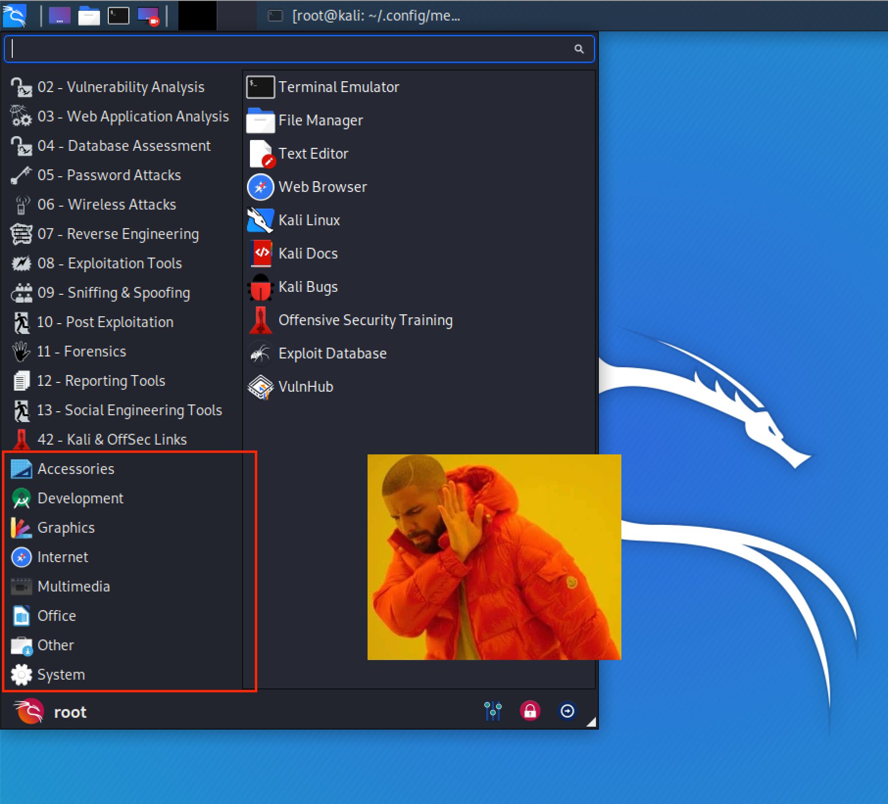Click the Kali dragon menu button in taskbar
This screenshot has width=888, height=804.
click(x=15, y=16)
